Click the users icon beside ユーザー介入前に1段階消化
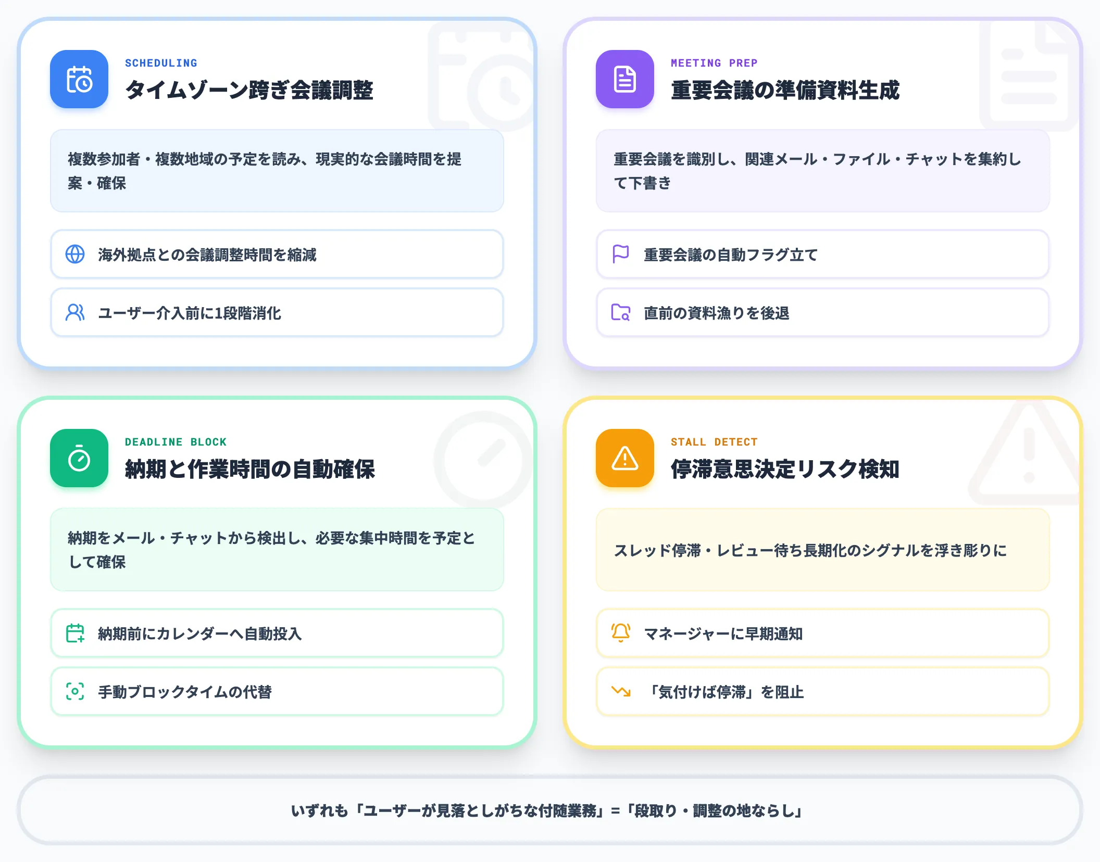The image size is (1100, 862). (75, 313)
